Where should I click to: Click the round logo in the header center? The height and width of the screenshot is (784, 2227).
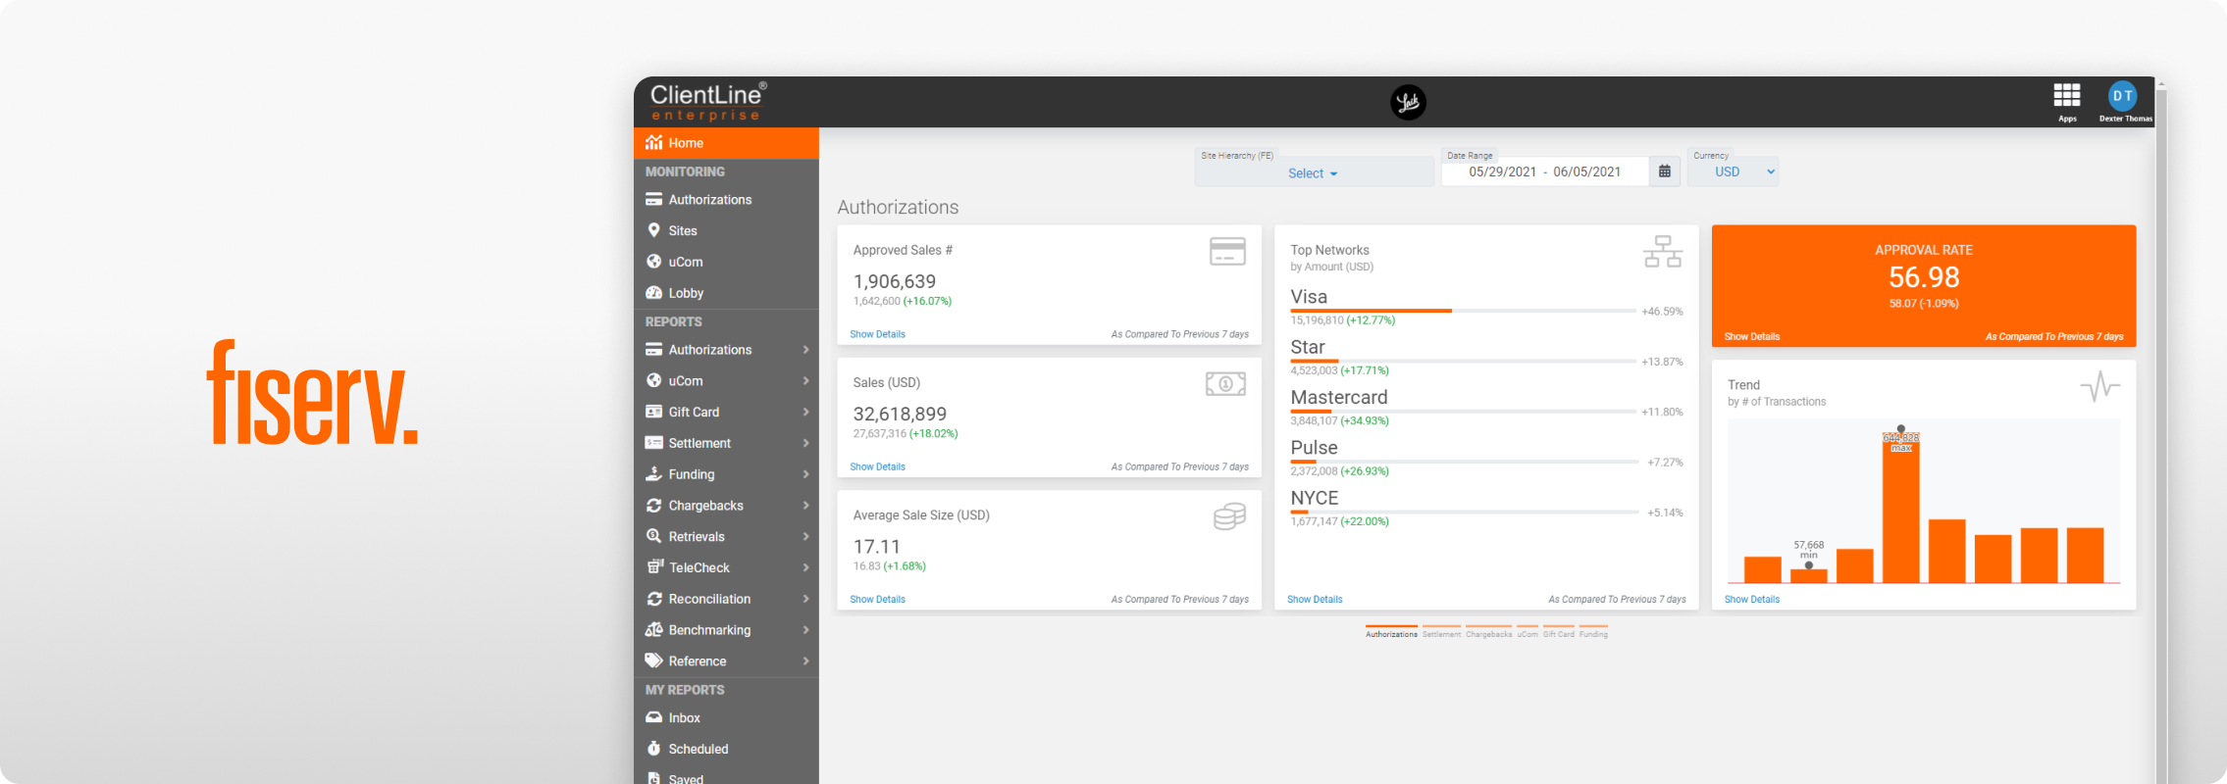click(1408, 102)
